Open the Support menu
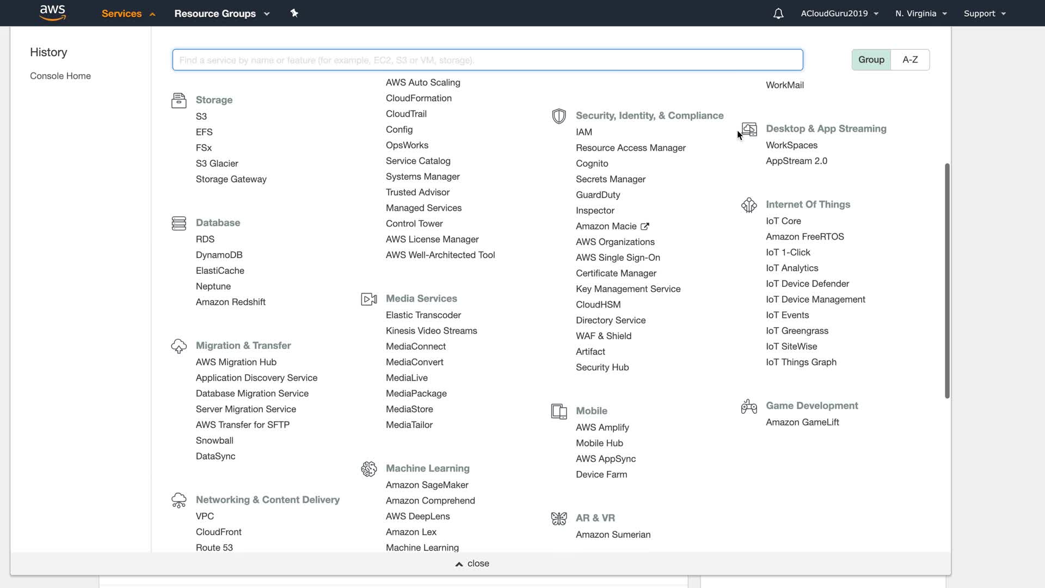Viewport: 1045px width, 588px height. (985, 14)
